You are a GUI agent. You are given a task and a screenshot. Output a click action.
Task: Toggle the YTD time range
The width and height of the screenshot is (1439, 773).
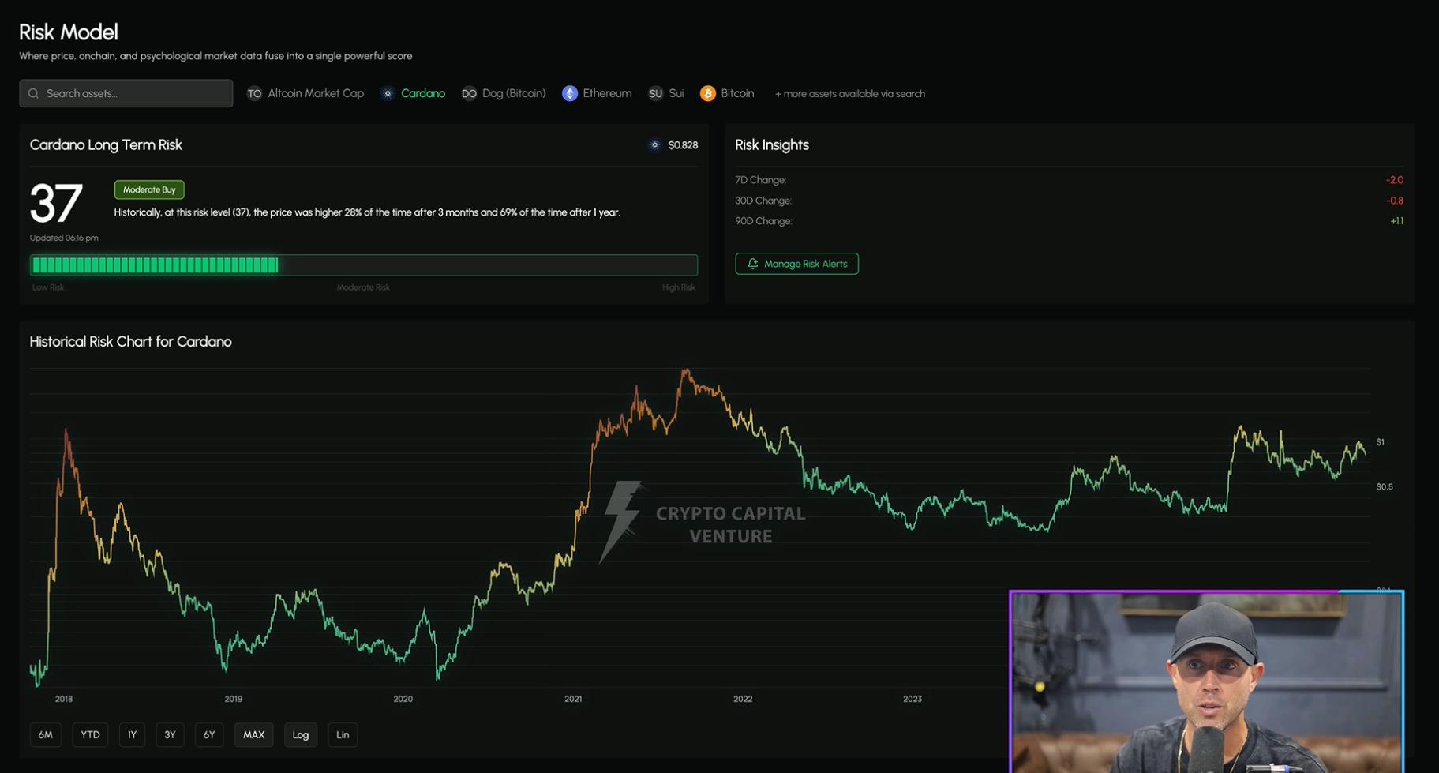(x=89, y=734)
